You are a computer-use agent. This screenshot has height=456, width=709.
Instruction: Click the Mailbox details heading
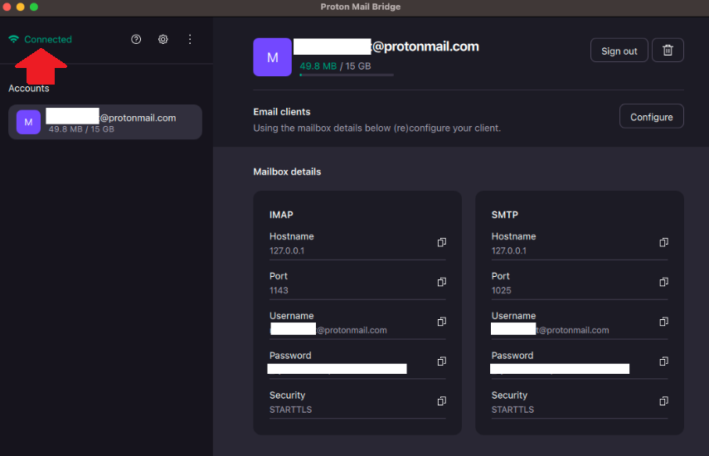287,172
